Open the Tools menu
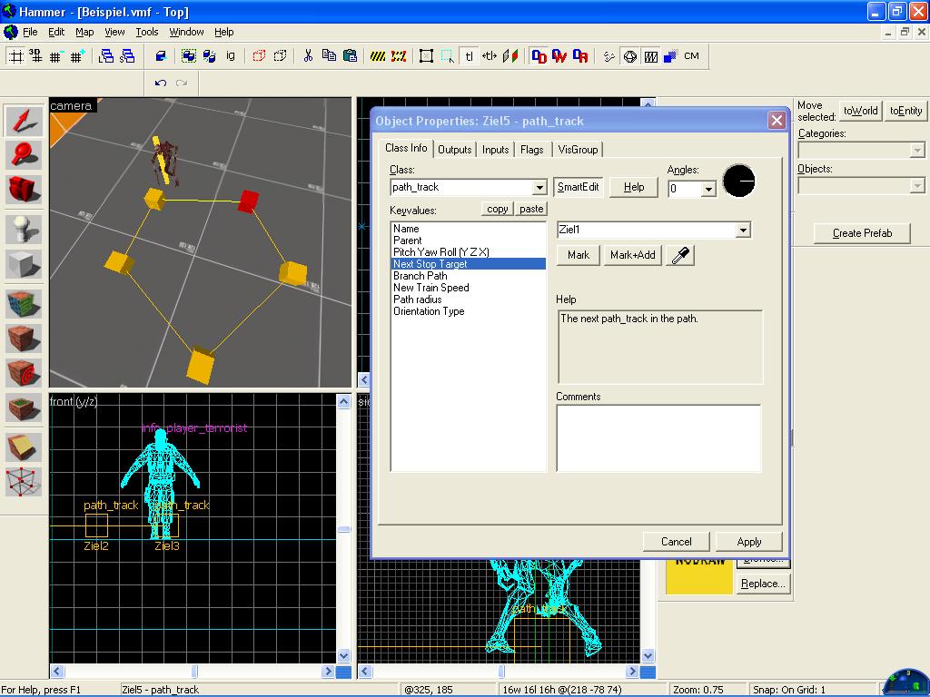This screenshot has height=697, width=930. (x=146, y=32)
